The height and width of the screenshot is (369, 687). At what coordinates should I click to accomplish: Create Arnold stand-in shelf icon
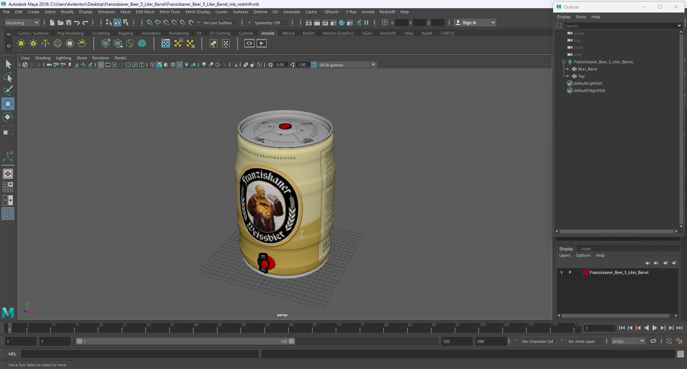[x=106, y=44]
